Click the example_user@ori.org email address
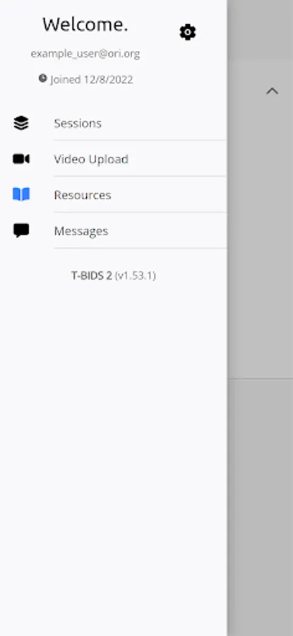293x636 pixels. click(x=85, y=54)
